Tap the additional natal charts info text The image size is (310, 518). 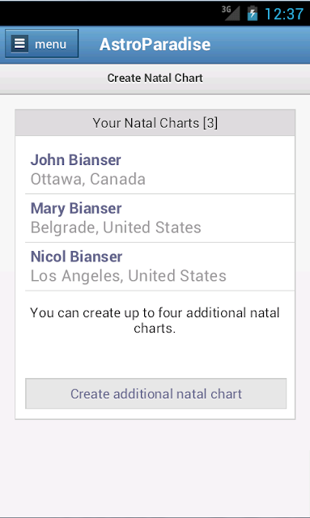(155, 321)
